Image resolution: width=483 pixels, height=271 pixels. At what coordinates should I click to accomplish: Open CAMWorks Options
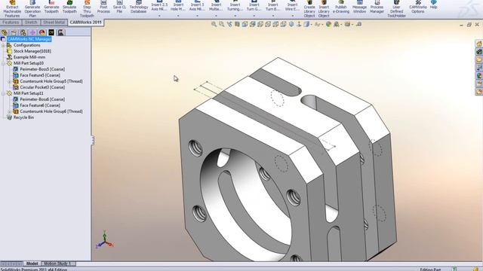tap(417, 7)
